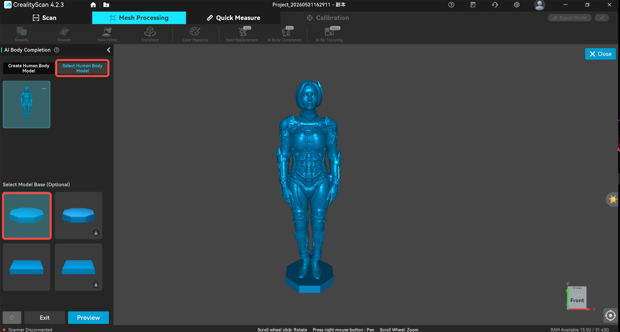
Task: Click the RAM Available status text
Action: coord(580,330)
